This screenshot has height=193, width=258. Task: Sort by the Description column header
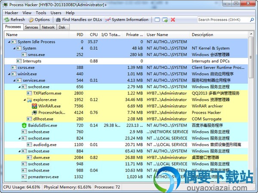coord(219,35)
